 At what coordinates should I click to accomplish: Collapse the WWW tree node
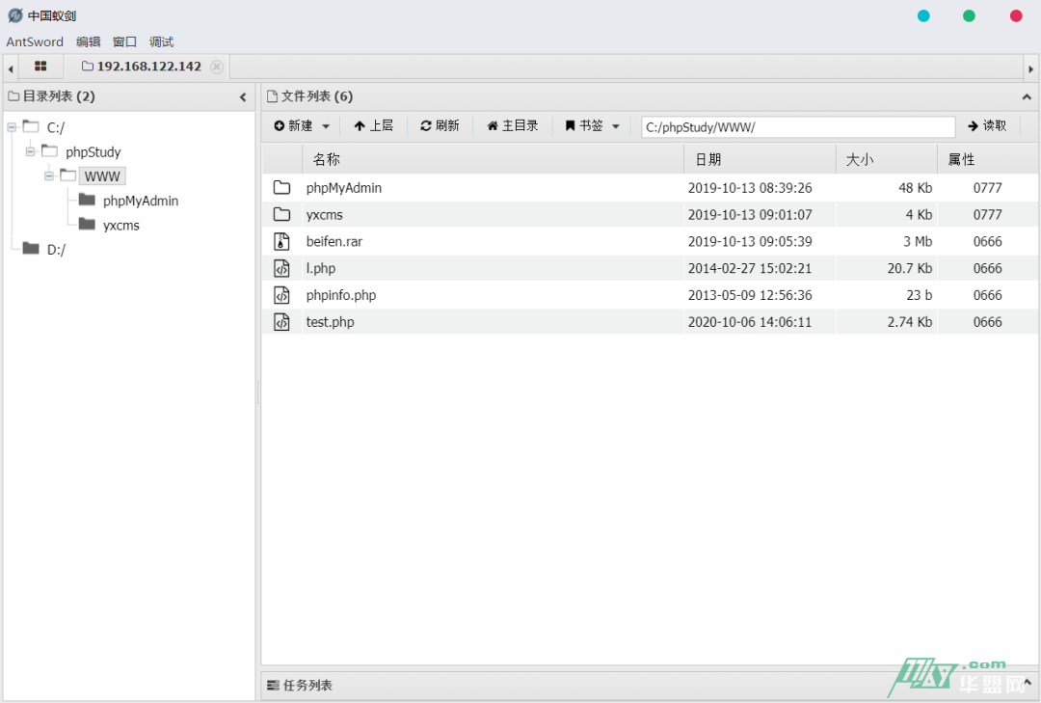coord(49,176)
